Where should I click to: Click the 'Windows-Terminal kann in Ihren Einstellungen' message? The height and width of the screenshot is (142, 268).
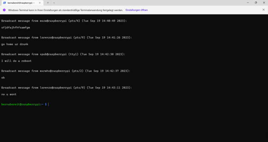66,10
